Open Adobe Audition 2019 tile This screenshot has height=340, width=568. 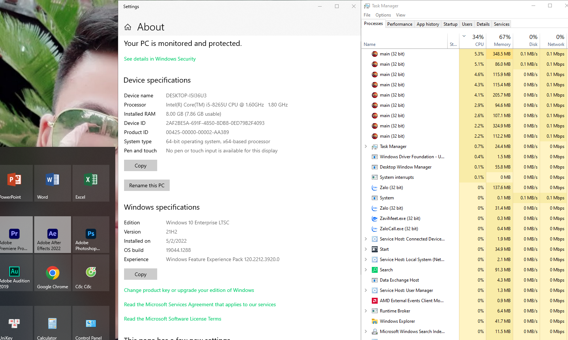tap(15, 273)
